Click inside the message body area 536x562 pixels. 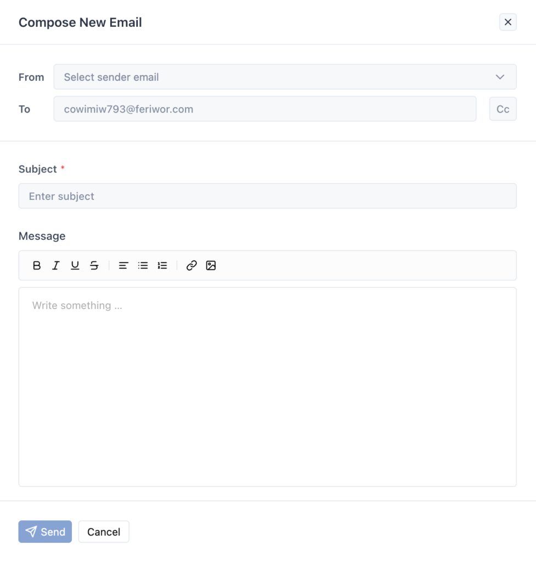[x=267, y=384]
